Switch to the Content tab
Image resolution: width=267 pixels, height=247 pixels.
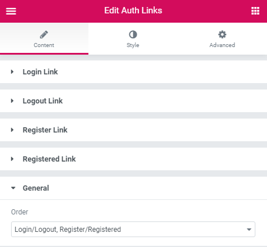click(x=44, y=39)
